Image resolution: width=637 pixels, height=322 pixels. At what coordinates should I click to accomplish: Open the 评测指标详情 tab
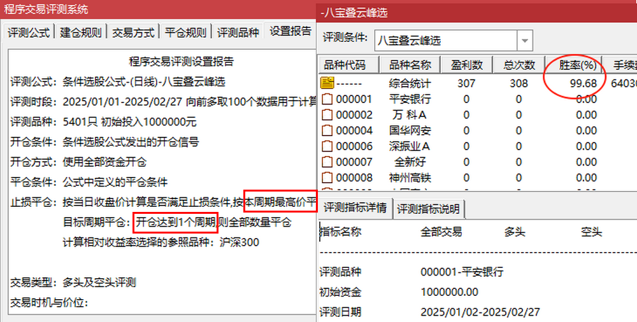355,208
